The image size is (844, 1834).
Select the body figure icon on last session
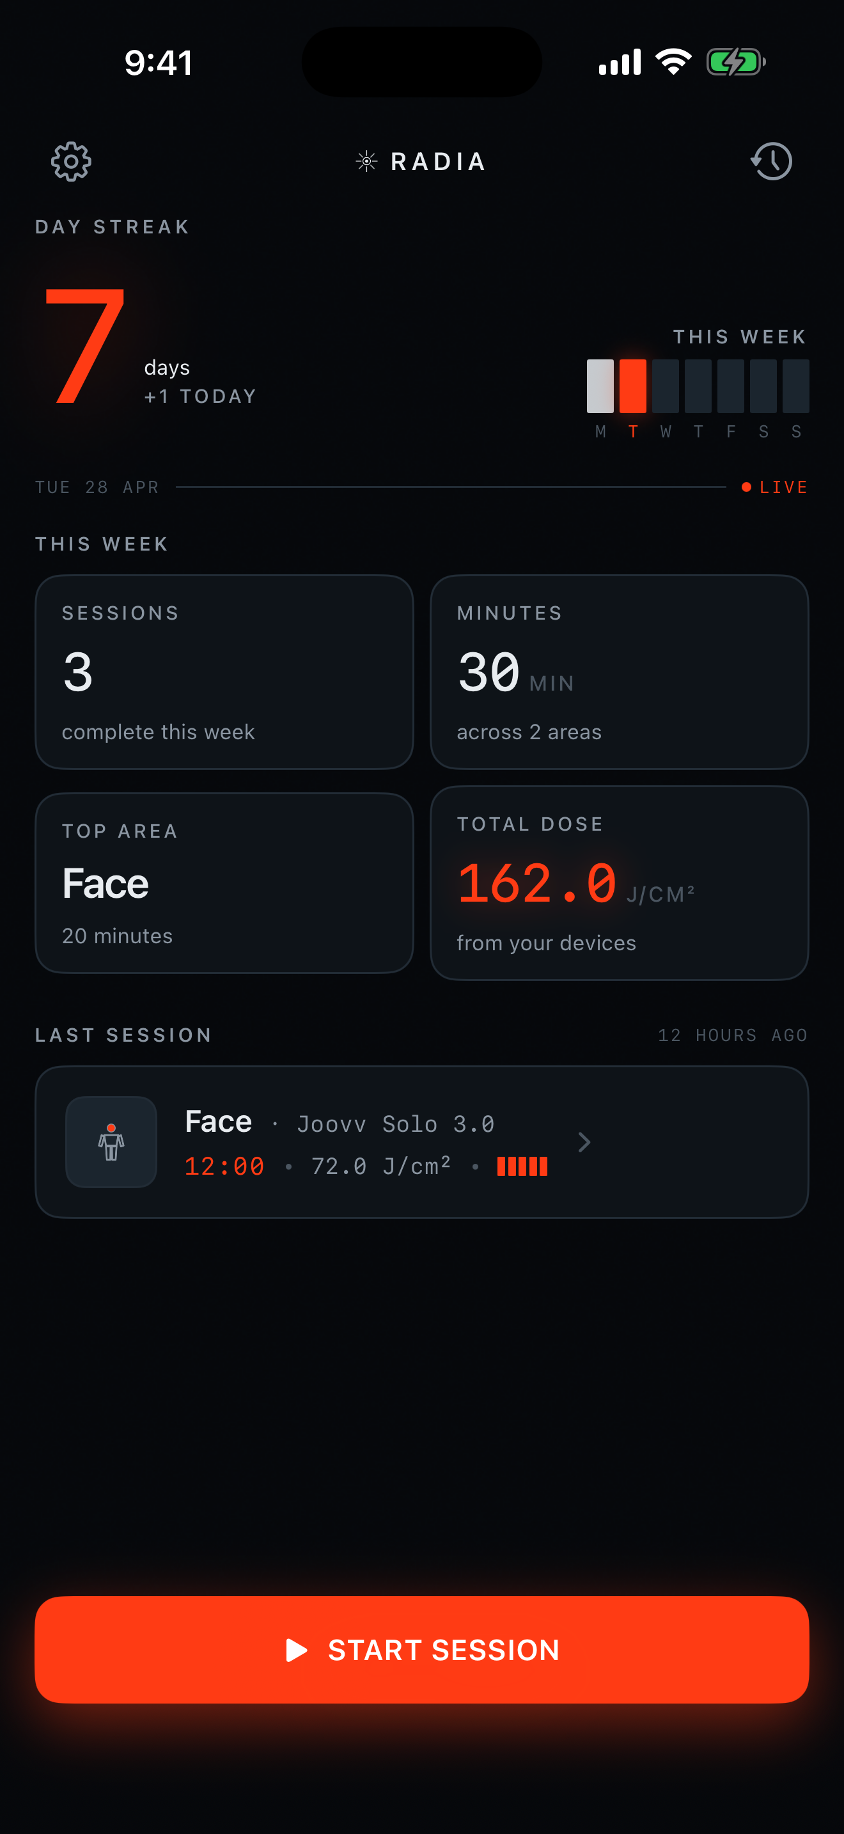click(x=111, y=1142)
